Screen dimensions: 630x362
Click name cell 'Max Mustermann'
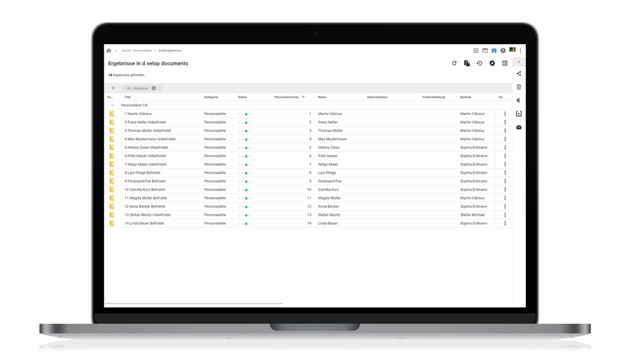pos(332,139)
